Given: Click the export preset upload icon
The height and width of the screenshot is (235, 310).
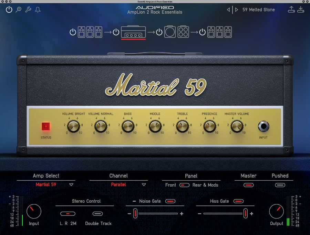Looking at the screenshot, I should tap(291, 10).
